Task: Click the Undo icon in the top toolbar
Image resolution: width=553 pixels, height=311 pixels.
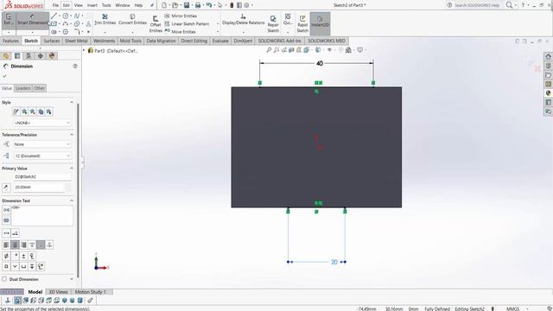Action: point(209,5)
